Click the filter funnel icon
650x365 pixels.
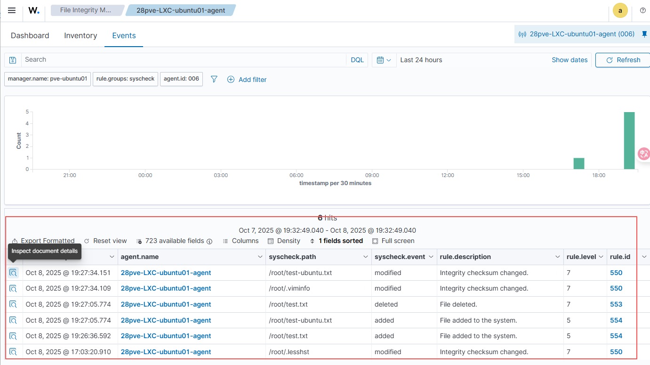pyautogui.click(x=214, y=80)
